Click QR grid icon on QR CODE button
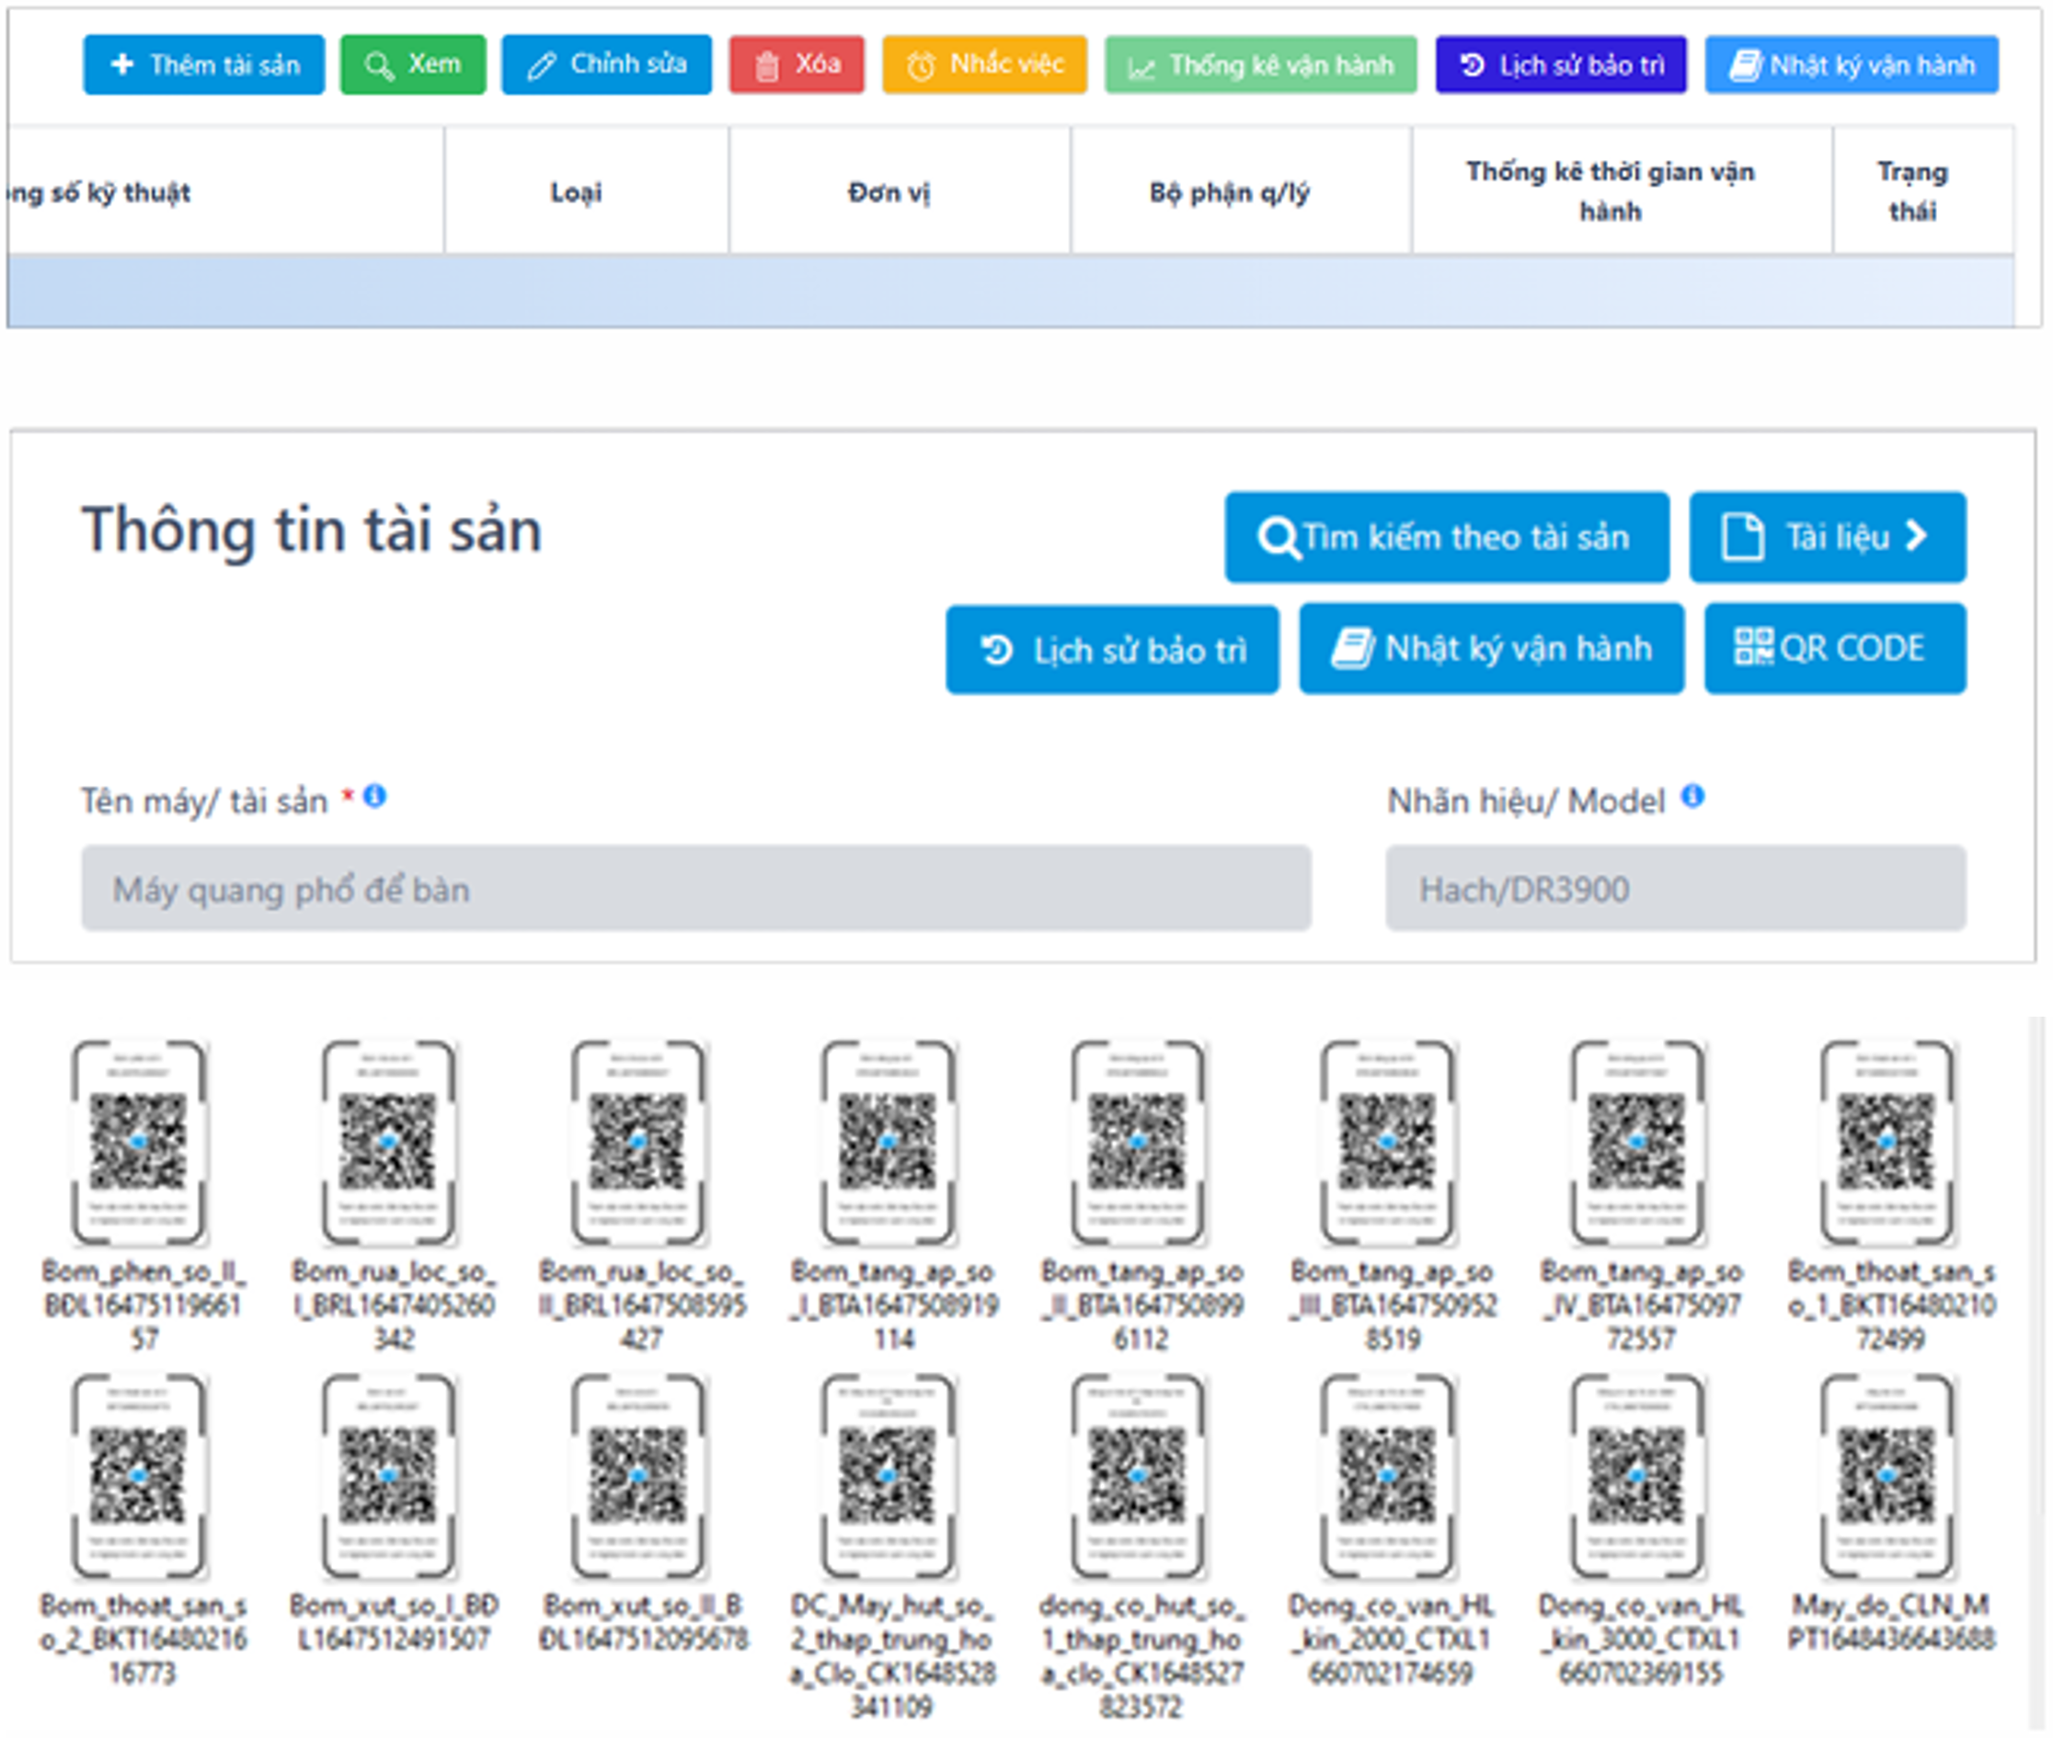The image size is (2053, 1738). pyautogui.click(x=1753, y=648)
